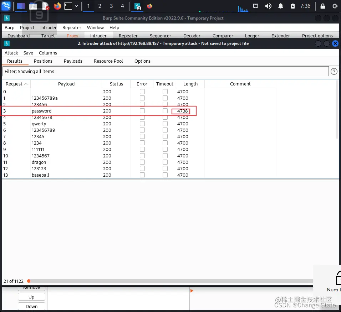Open the Help menu

pyautogui.click(x=114, y=27)
